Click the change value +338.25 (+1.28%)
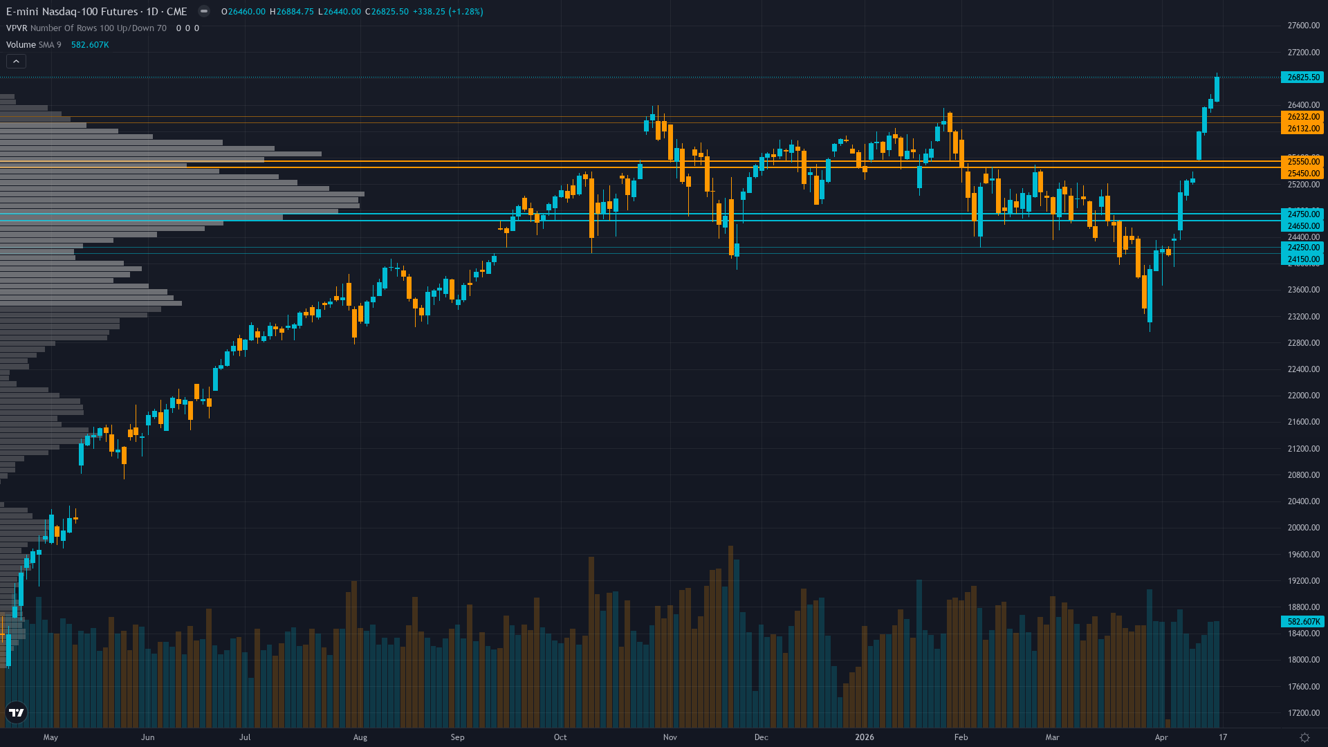This screenshot has height=747, width=1328. [x=448, y=12]
